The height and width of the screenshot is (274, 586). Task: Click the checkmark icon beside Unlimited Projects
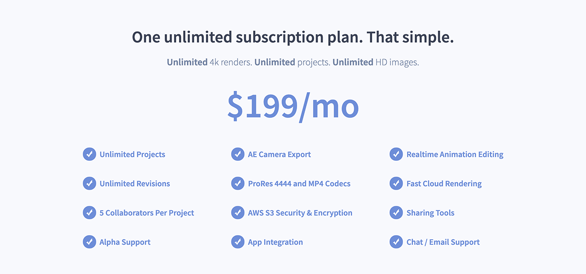(x=89, y=154)
